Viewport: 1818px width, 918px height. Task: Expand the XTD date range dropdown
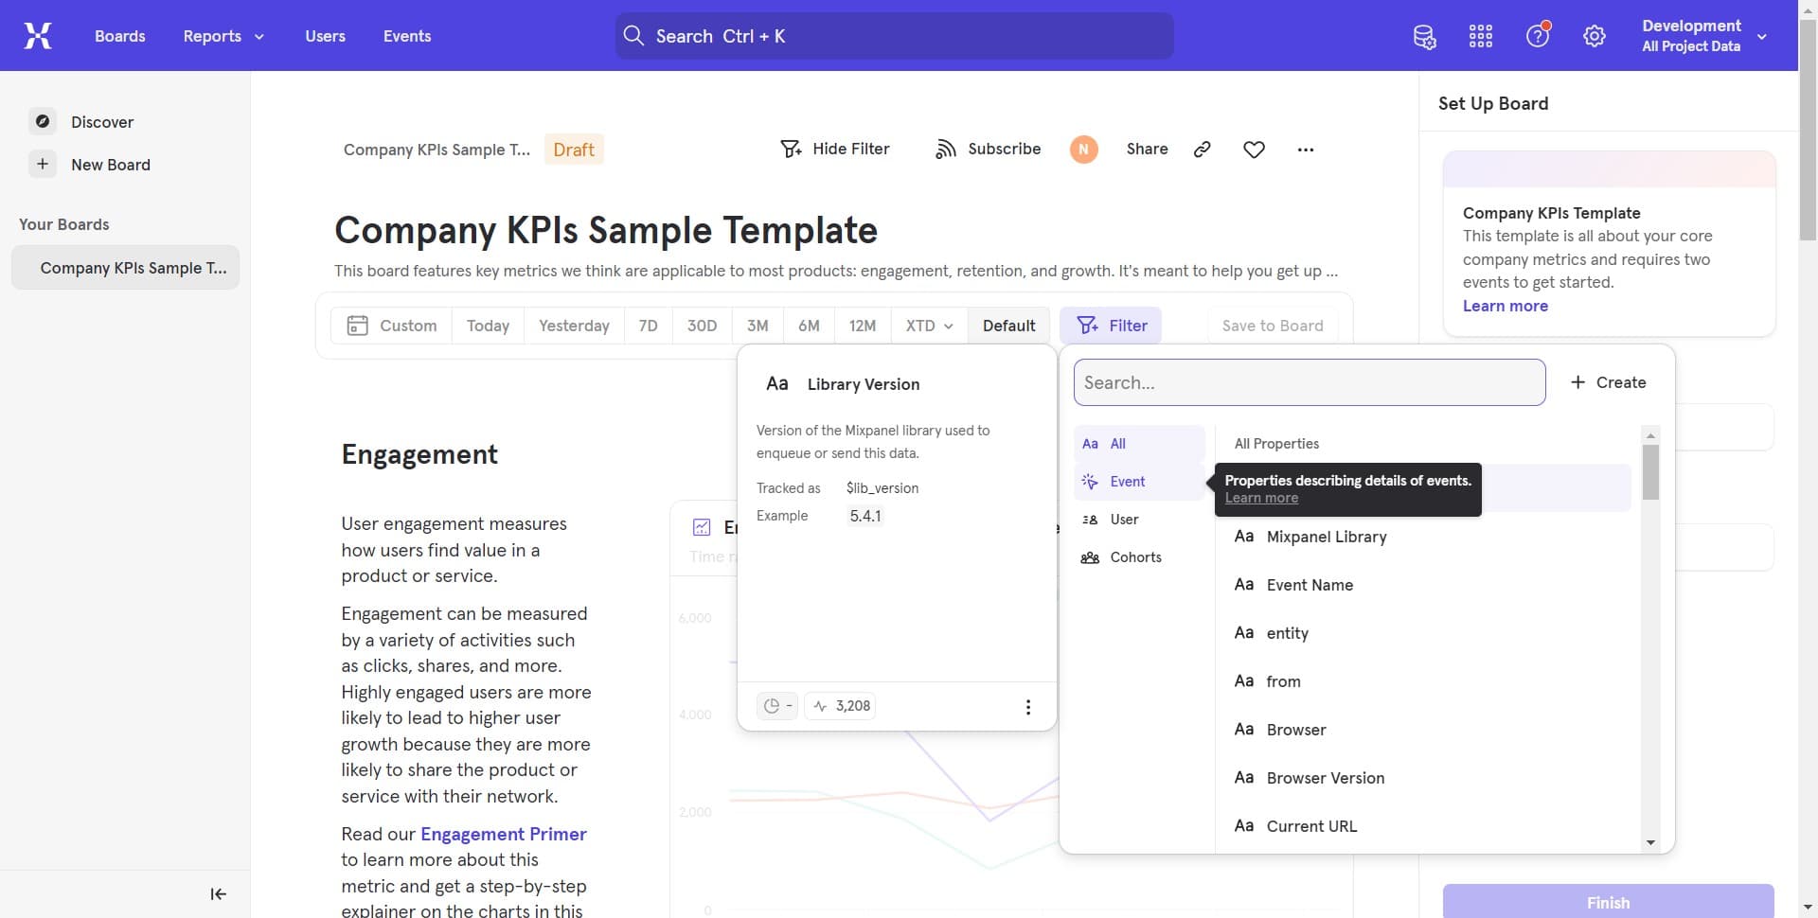tap(929, 326)
